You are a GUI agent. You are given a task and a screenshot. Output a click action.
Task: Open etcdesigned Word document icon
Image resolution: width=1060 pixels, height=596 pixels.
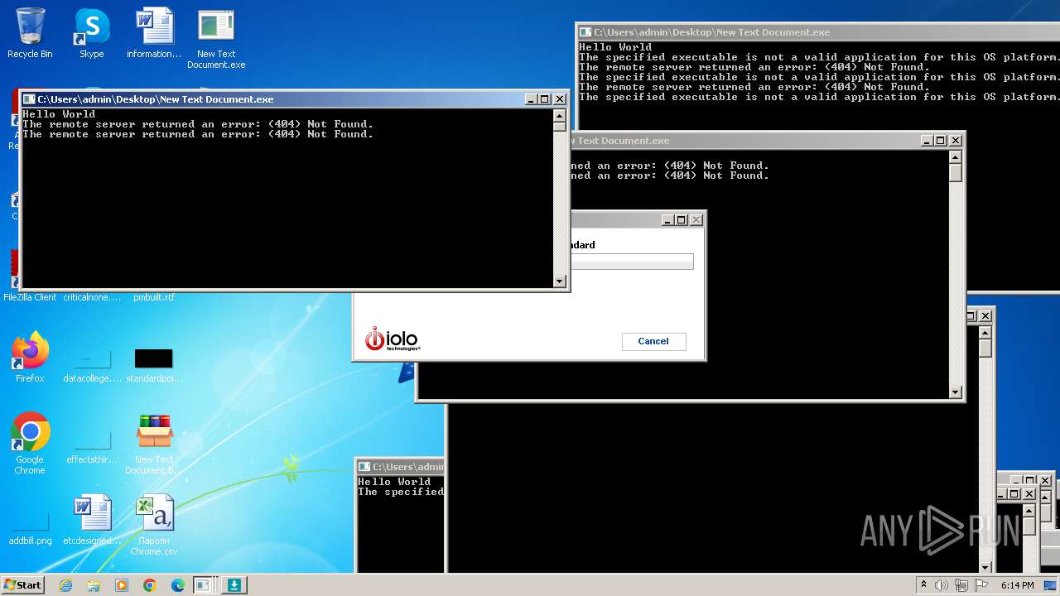92,521
